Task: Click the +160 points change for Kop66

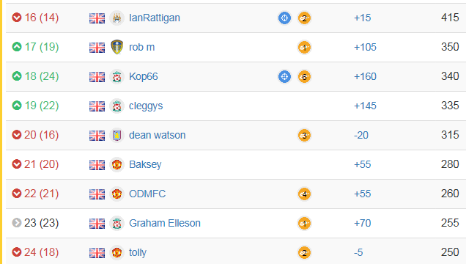Action: pos(365,77)
